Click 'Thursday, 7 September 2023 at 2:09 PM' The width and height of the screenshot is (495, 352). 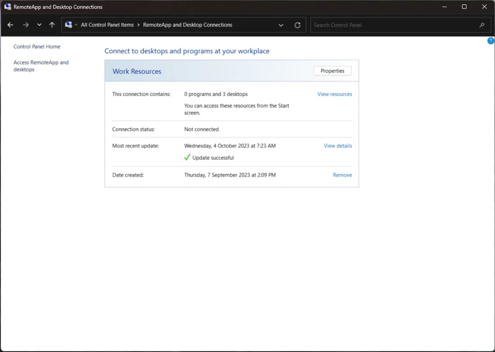coord(230,175)
